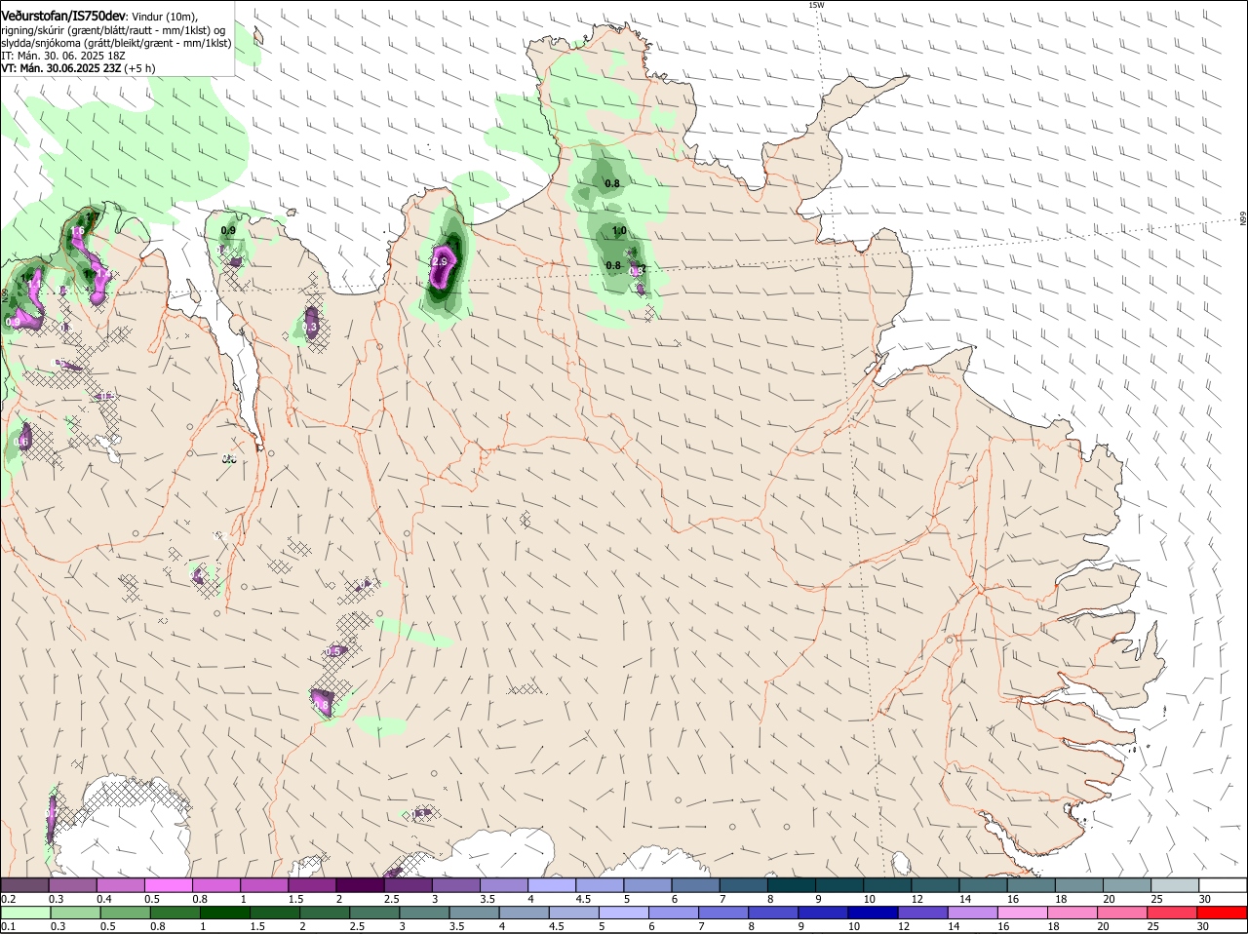Click the 'Veðurstofan/IS750dev' title text
Screen dimensions: 1248x934
pos(62,18)
